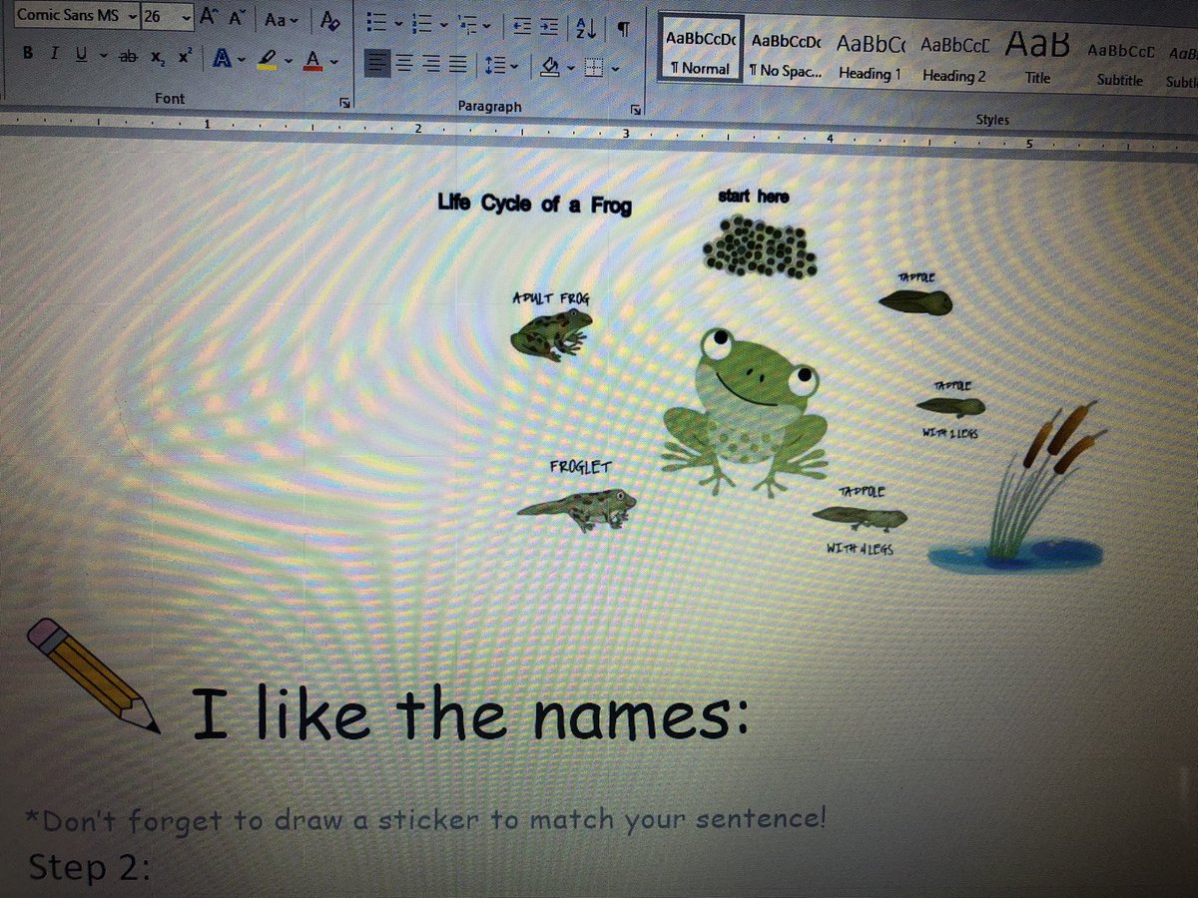Screen dimensions: 1198x898
Task: Decrease paragraph indent
Action: [522, 27]
